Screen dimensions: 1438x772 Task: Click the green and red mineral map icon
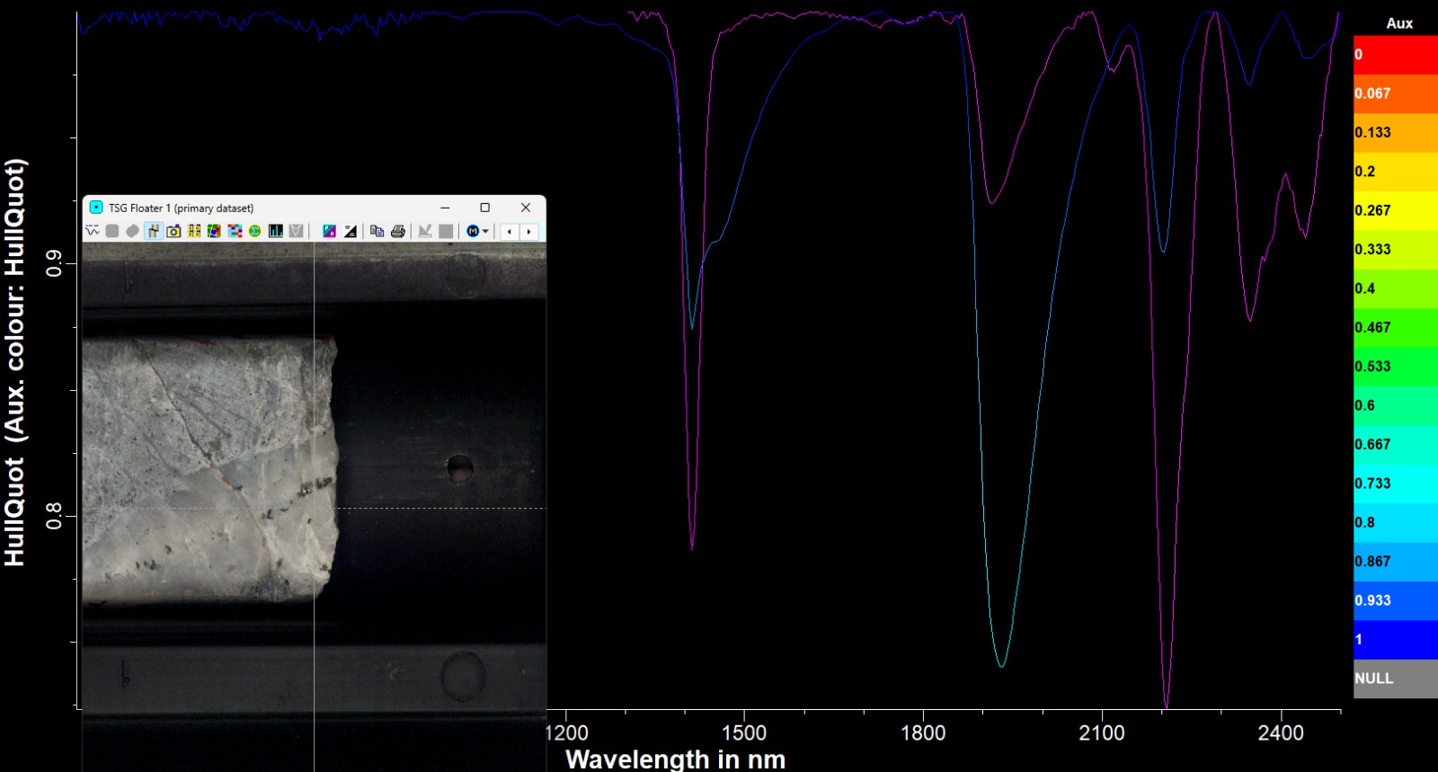tap(214, 231)
